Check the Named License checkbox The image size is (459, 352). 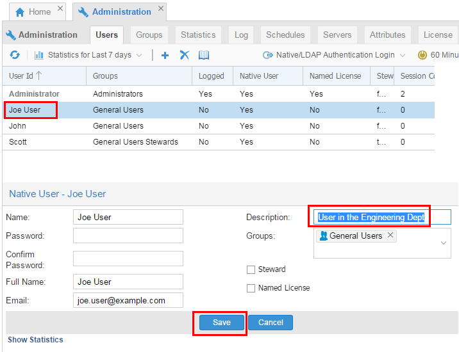(251, 288)
